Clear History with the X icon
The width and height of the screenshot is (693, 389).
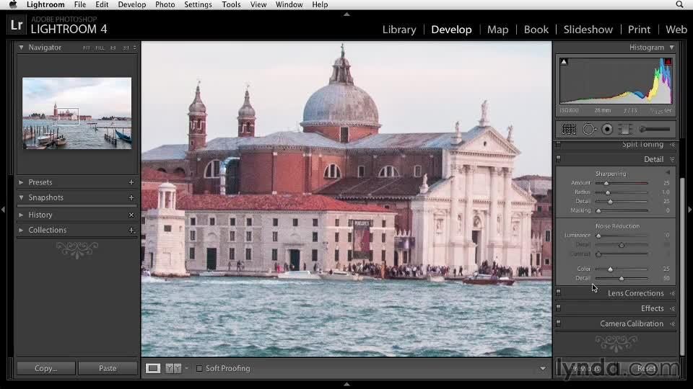pyautogui.click(x=131, y=215)
